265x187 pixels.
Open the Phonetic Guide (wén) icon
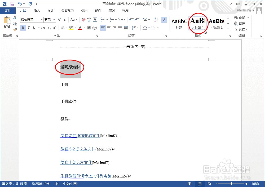(x=89, y=20)
